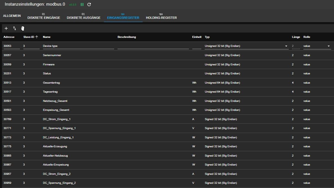Select the Tagesertrag row name
This screenshot has width=334, height=188.
pos(50,92)
